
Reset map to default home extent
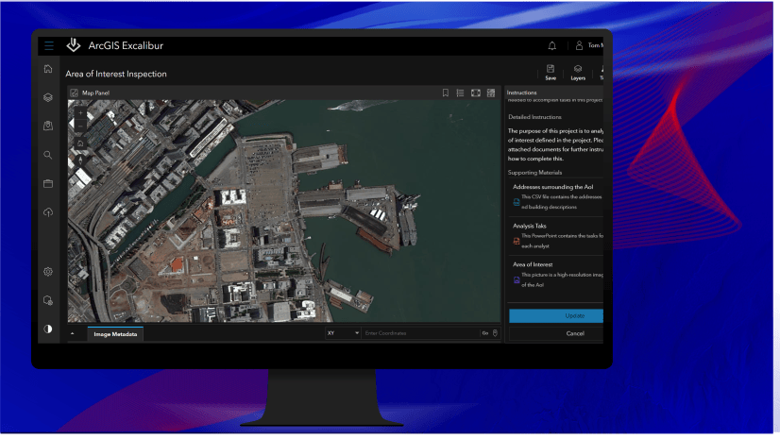coord(80,144)
